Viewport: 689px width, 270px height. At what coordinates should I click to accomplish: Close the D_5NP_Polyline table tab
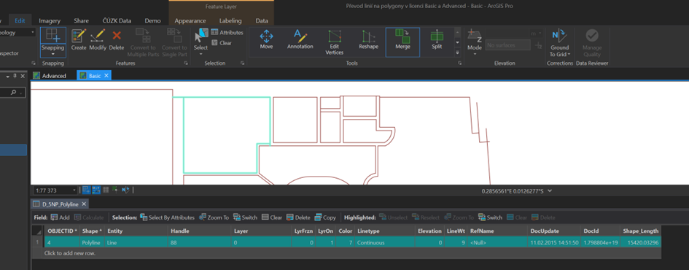click(84, 204)
